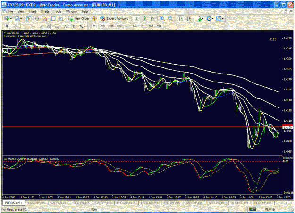Screen dimensions: 295x213
Task: Switch timeframe to M5
Action: [x=103, y=26]
